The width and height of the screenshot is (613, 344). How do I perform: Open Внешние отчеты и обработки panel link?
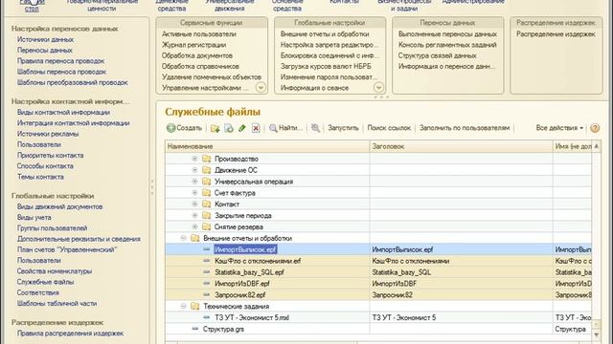click(325, 34)
